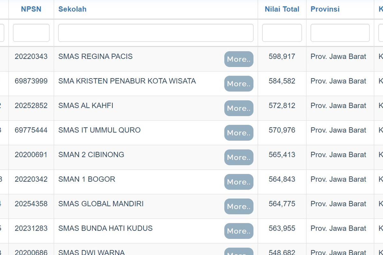Screen dimensions: 383x255
Task: Sort the table by NPSN column
Action: pyautogui.click(x=31, y=9)
